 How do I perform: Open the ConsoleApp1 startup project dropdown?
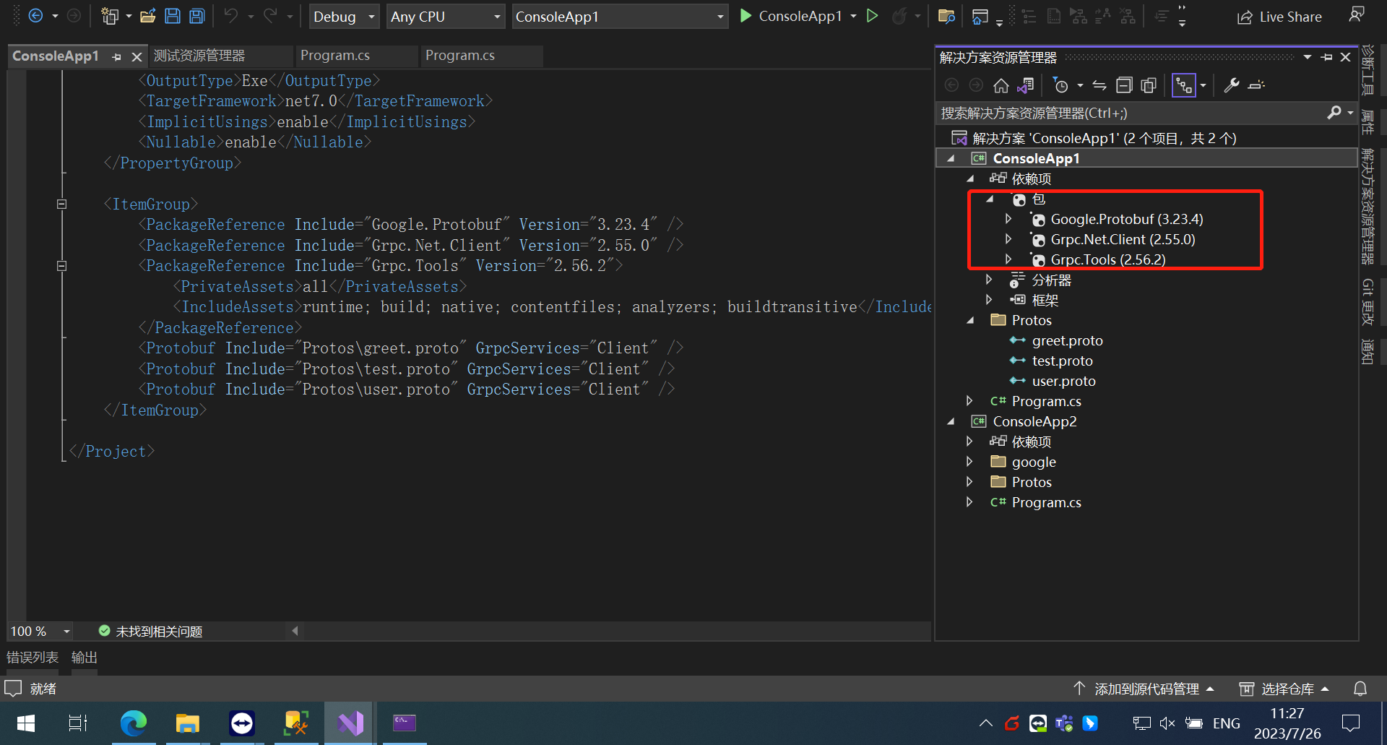pyautogui.click(x=619, y=17)
